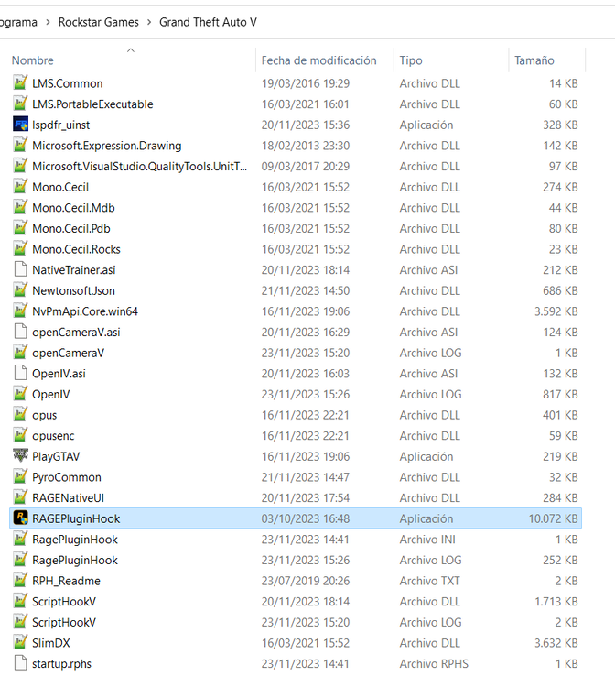Select LMS.PortableExecutable file name
Image resolution: width=615 pixels, height=687 pixels.
[92, 104]
